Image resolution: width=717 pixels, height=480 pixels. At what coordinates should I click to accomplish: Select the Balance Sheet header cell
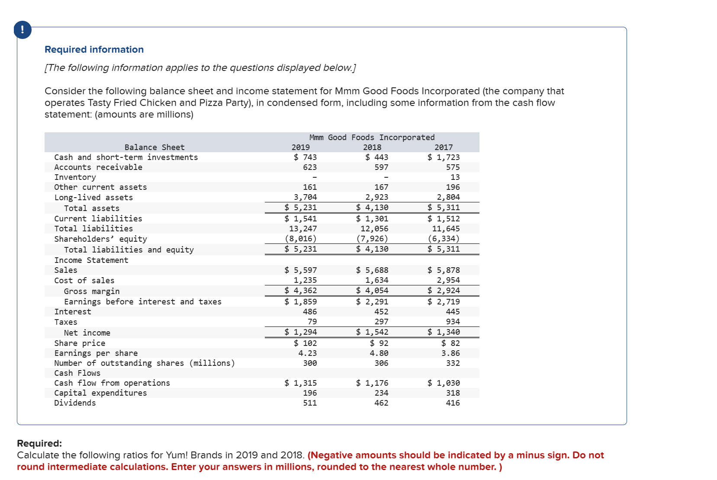pos(154,147)
